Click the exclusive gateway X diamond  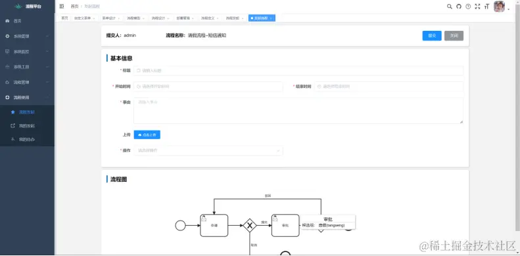click(x=250, y=226)
